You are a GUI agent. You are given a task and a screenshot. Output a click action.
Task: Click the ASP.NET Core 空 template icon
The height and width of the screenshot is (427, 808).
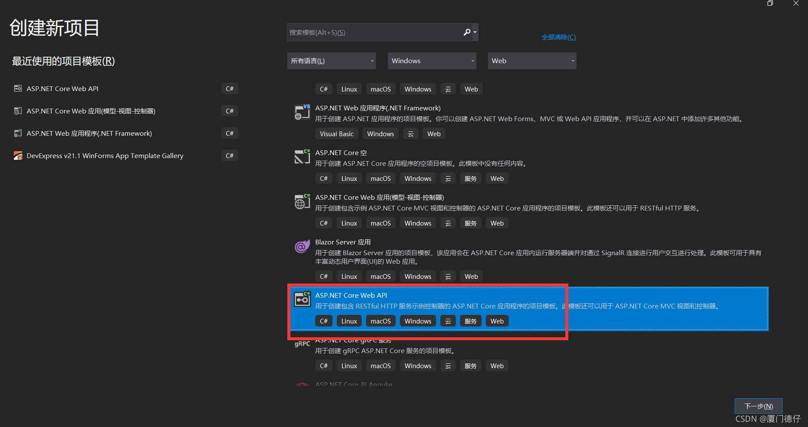click(x=302, y=157)
